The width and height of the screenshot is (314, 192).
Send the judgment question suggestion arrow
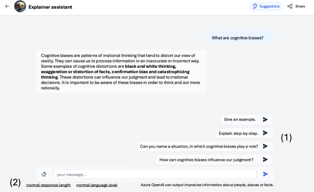265,160
